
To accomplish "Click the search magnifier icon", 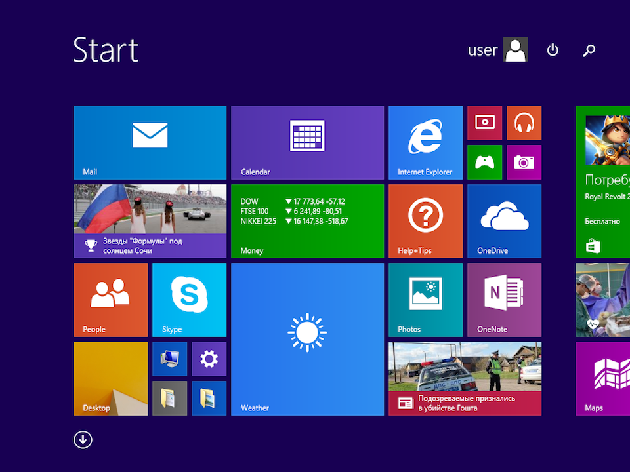I will 589,50.
